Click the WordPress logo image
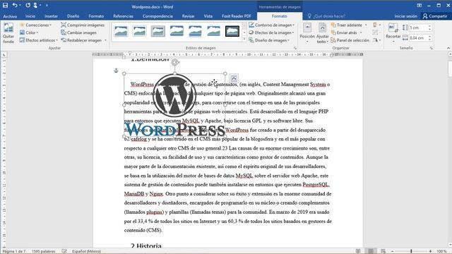Viewport: 452px width, 254px height. coord(174,105)
